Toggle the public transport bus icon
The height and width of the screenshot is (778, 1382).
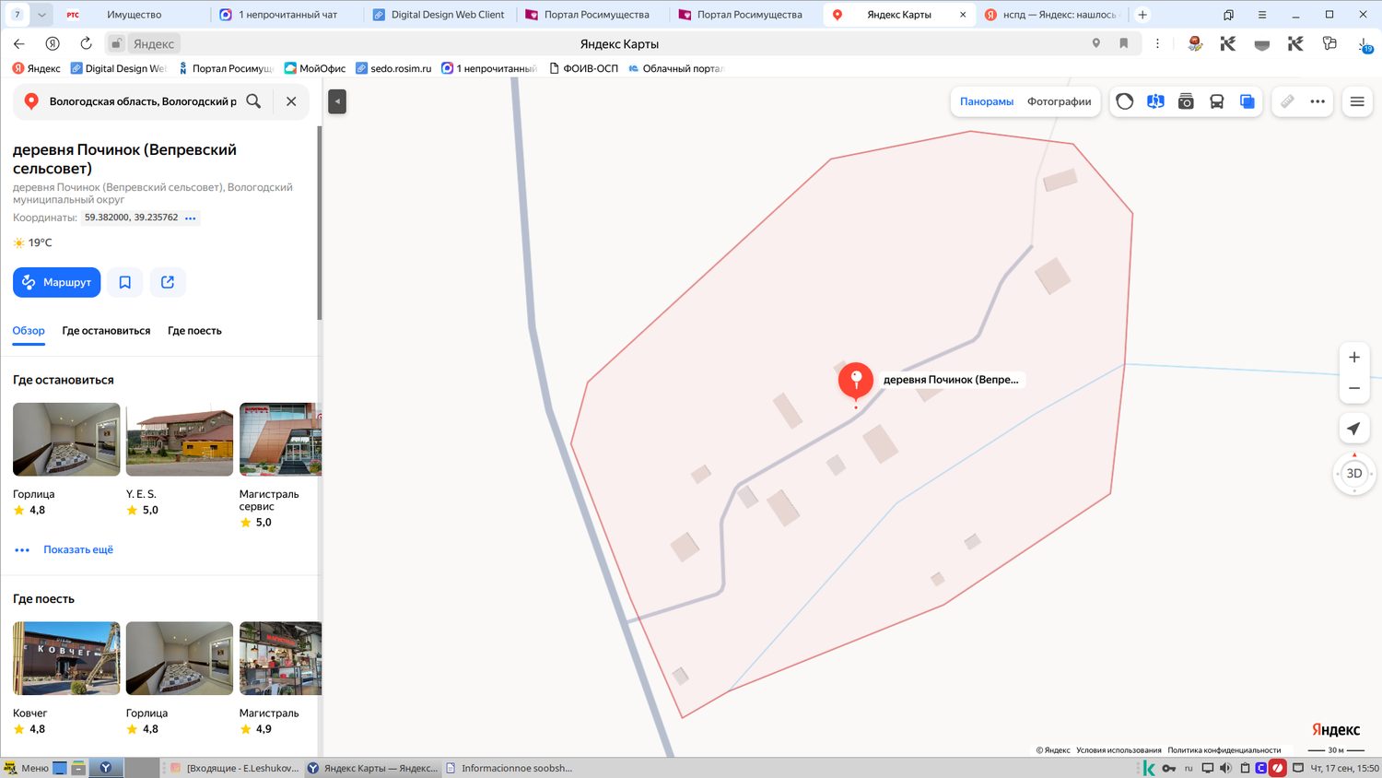(1216, 101)
